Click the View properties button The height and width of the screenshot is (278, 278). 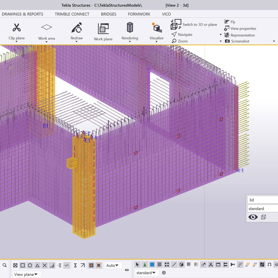pos(243,29)
